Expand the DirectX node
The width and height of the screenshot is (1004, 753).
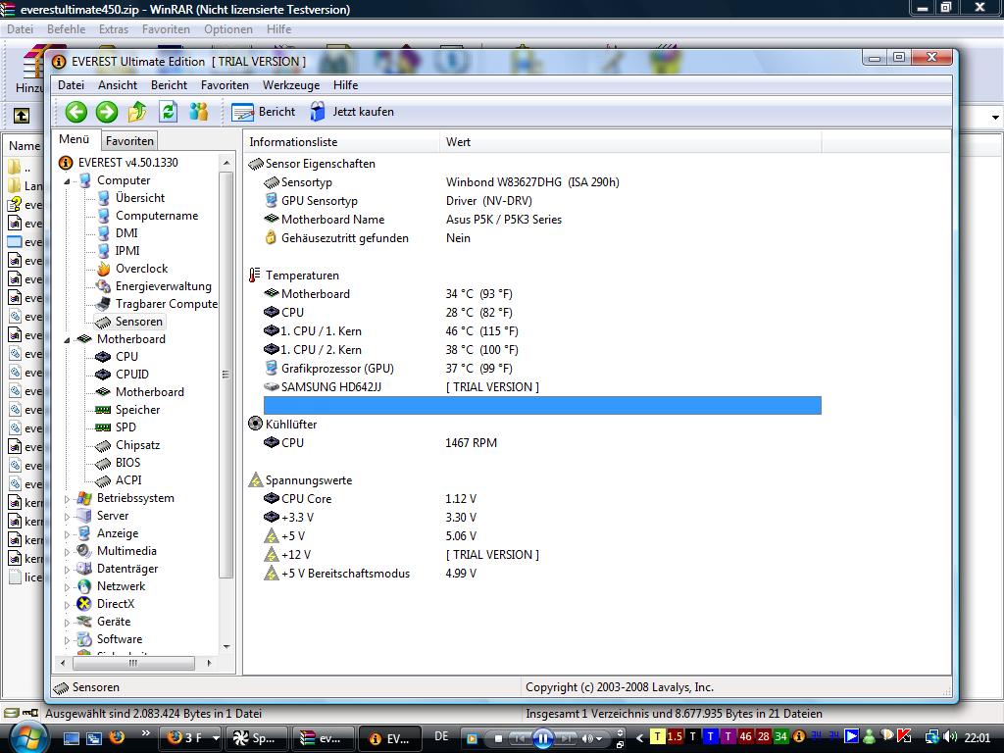click(x=68, y=604)
